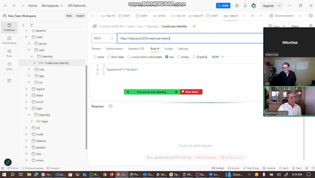Expand the role folder
Image resolution: width=315 pixels, height=178 pixels.
(x=29, y=69)
